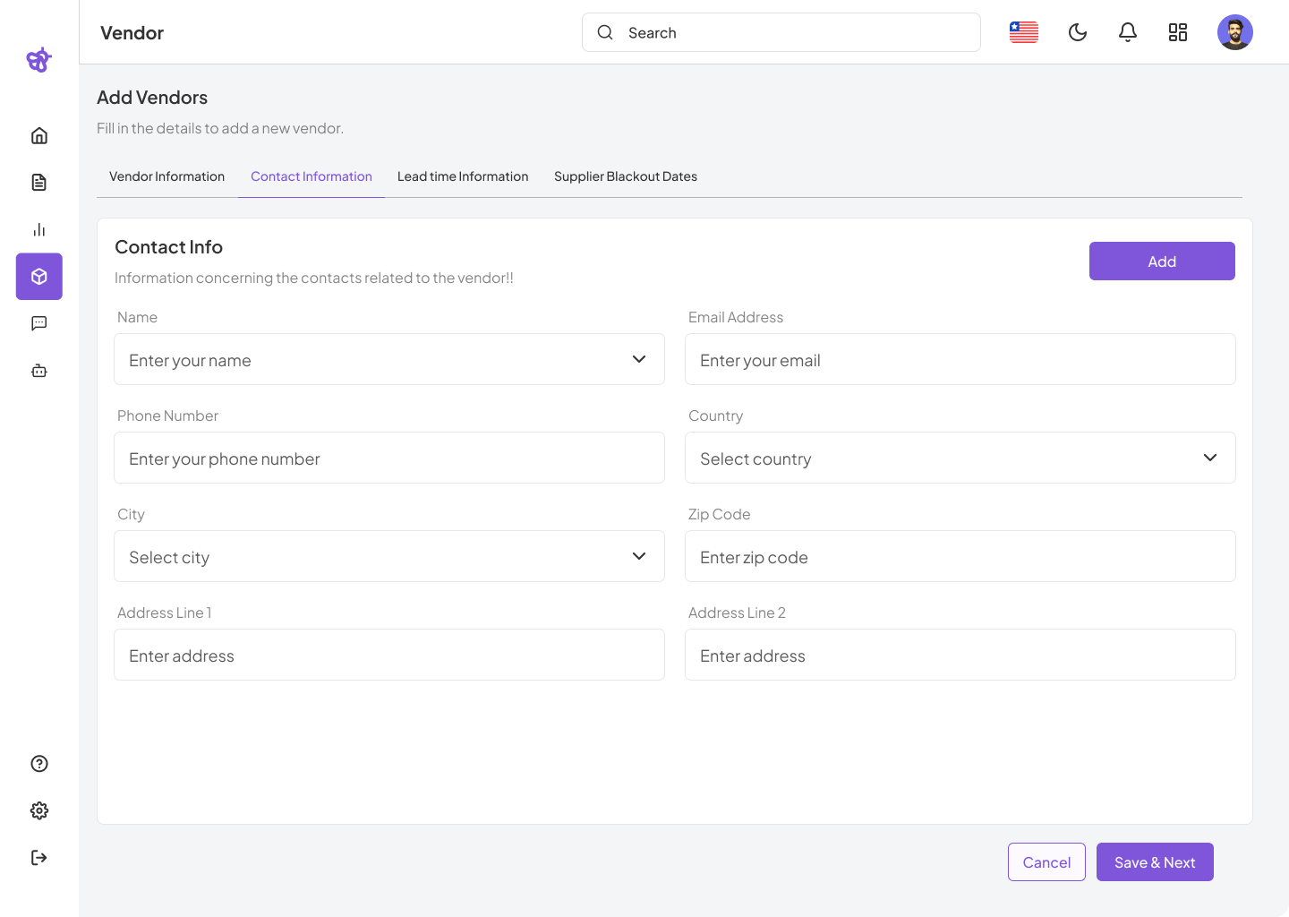Viewport: 1289px width, 917px height.
Task: Go to Supplier Blackout Dates tab
Action: (626, 176)
